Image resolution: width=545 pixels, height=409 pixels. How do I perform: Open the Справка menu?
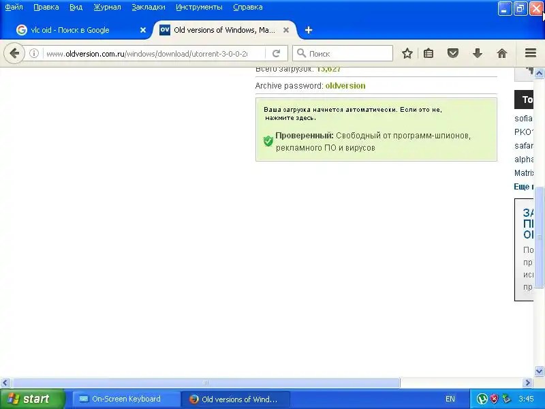[x=248, y=7]
